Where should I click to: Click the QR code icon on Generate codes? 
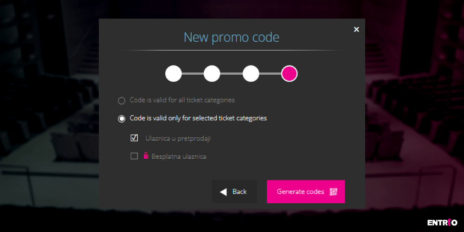click(x=333, y=192)
